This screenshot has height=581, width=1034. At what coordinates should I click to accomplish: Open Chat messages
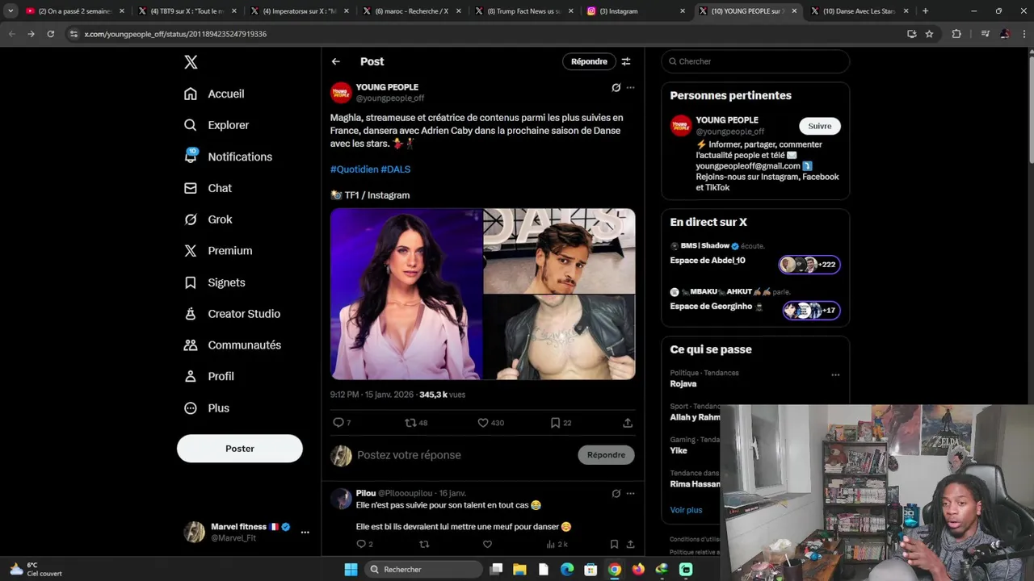208,188
